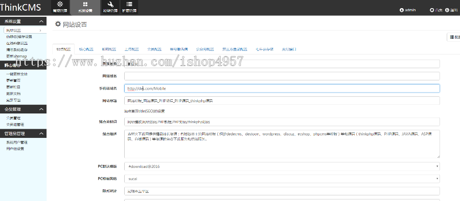Click 清除系统缓存 in the sidebar
The width and height of the screenshot is (460, 201).
17,50
